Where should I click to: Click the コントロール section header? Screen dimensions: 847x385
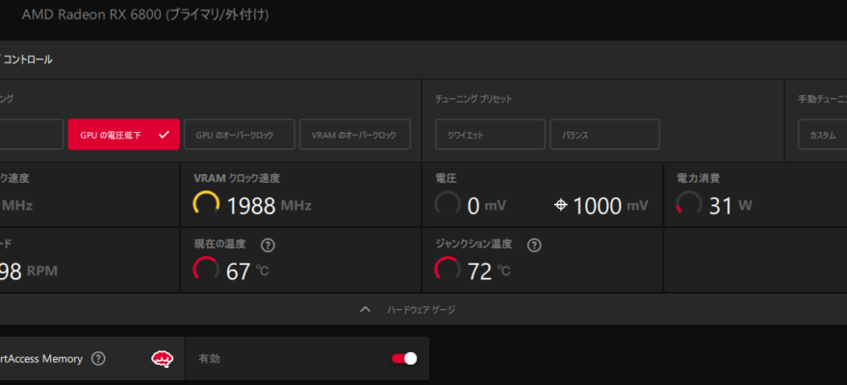point(27,60)
